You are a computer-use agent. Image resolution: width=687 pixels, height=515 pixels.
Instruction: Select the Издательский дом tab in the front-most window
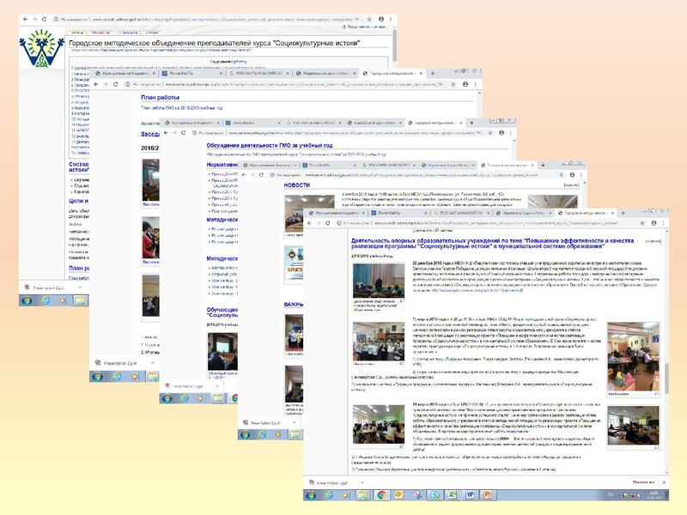pyautogui.click(x=515, y=211)
